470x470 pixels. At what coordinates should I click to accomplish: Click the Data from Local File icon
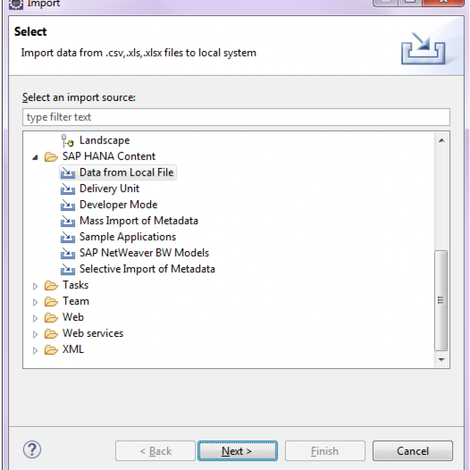coord(68,173)
